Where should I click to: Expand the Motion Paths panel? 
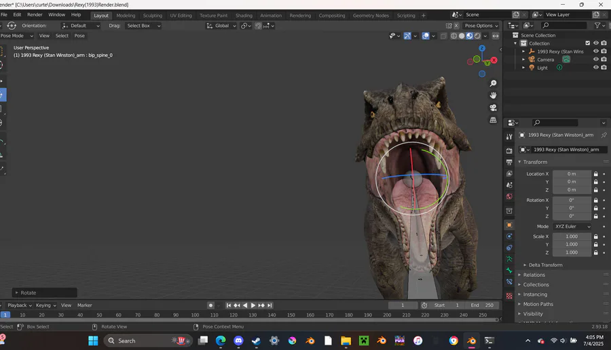point(538,304)
